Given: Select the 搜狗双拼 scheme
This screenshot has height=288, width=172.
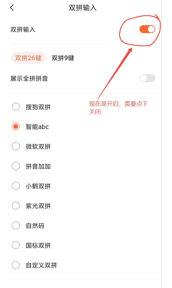Looking at the screenshot, I should (x=16, y=107).
